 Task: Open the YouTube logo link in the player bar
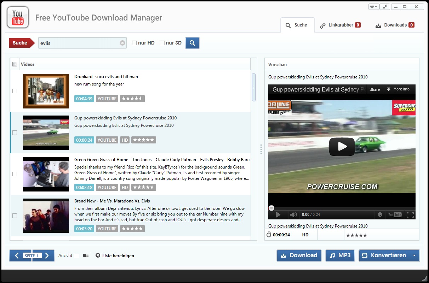(395, 214)
